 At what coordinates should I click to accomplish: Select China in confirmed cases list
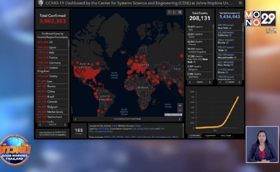52,91
